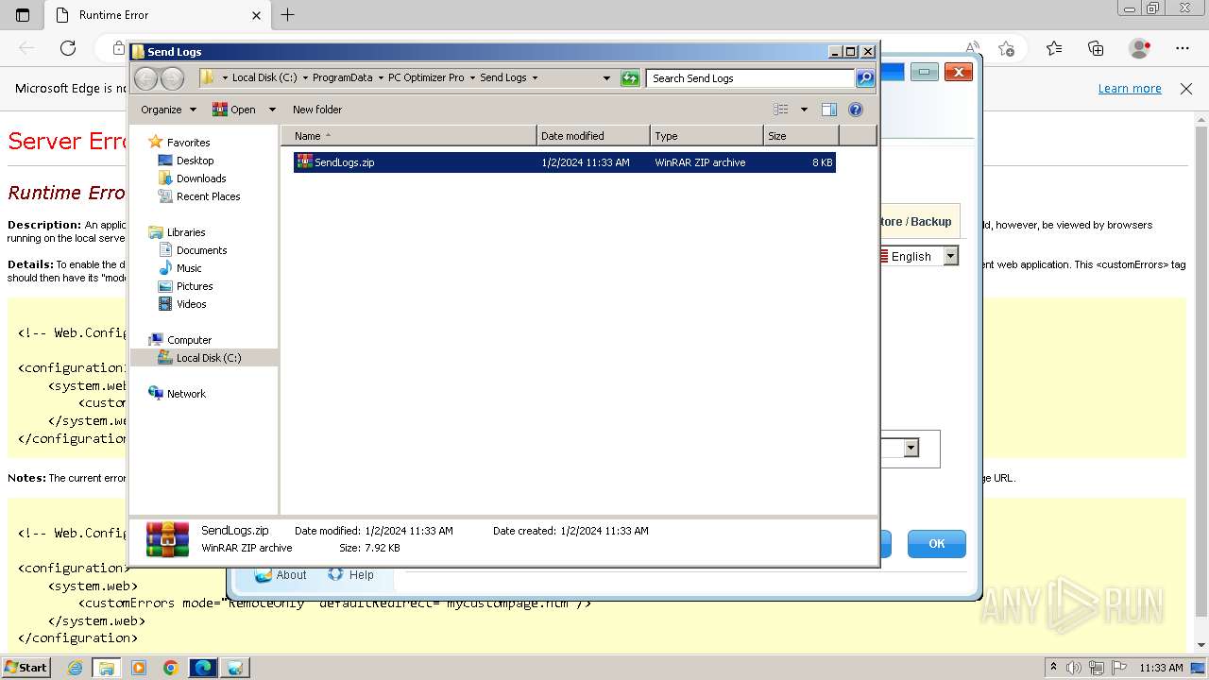This screenshot has width=1209, height=680.
Task: Open the Windows Start menu
Action: pos(26,668)
